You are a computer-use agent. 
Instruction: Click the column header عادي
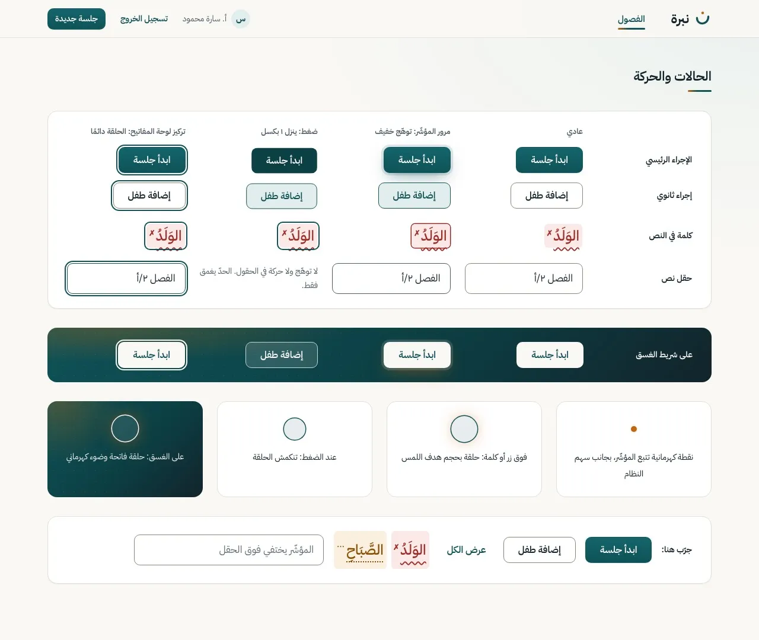tap(575, 132)
